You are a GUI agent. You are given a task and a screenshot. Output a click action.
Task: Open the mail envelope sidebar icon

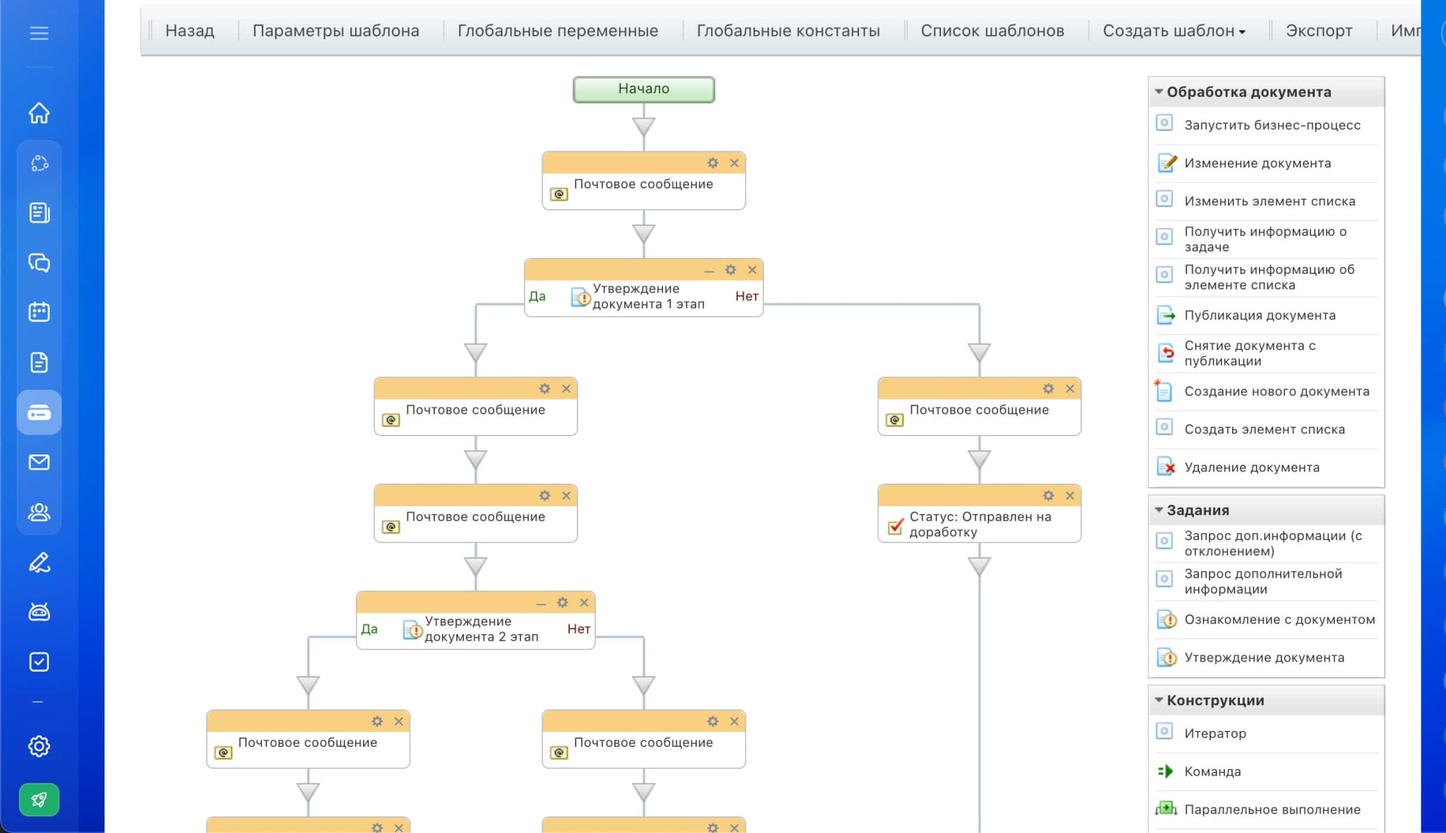pyautogui.click(x=39, y=462)
